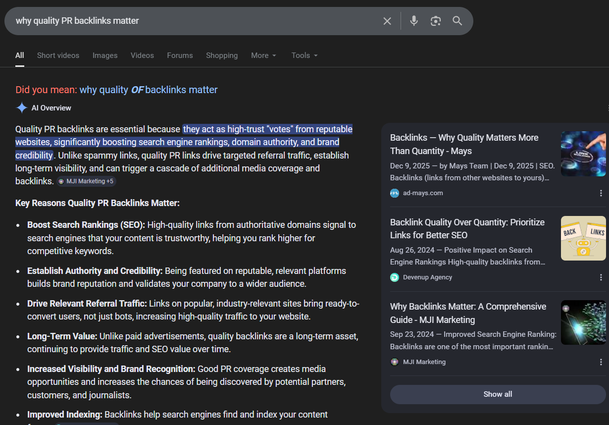Expand MJI Marketing +5 sources chip

(x=86, y=181)
